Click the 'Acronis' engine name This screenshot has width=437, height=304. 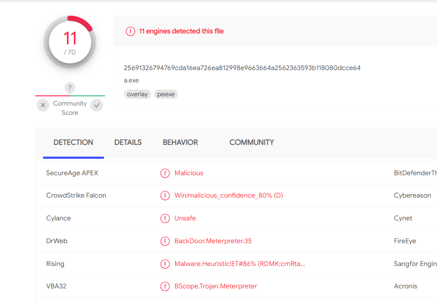point(405,286)
